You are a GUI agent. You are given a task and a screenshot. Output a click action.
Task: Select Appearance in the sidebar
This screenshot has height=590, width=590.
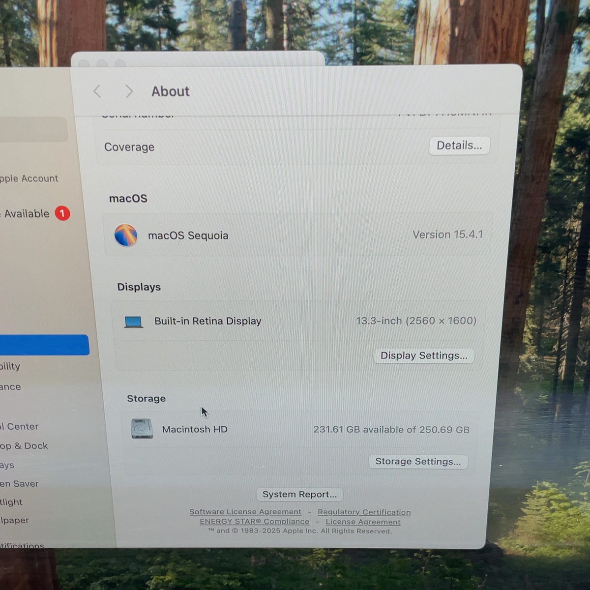pyautogui.click(x=11, y=387)
